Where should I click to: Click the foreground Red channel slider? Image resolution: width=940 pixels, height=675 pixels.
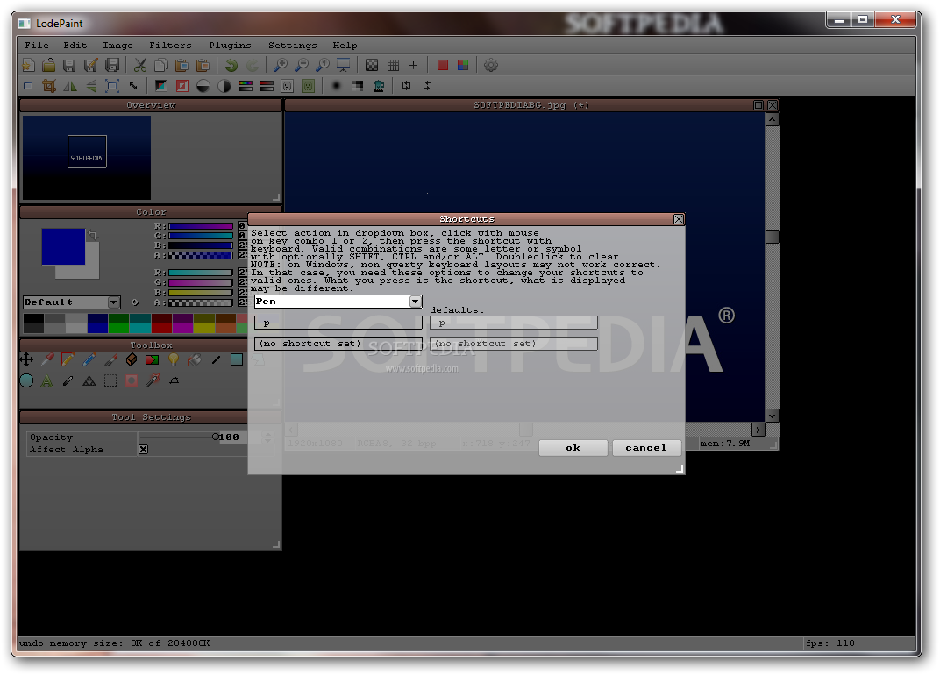(x=201, y=226)
